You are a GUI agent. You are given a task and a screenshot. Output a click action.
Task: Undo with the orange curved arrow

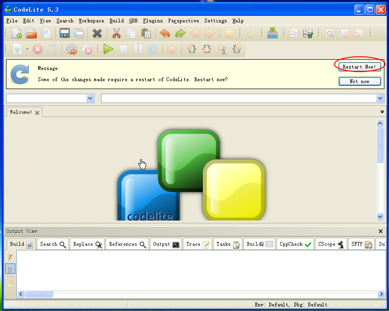[x=165, y=33]
